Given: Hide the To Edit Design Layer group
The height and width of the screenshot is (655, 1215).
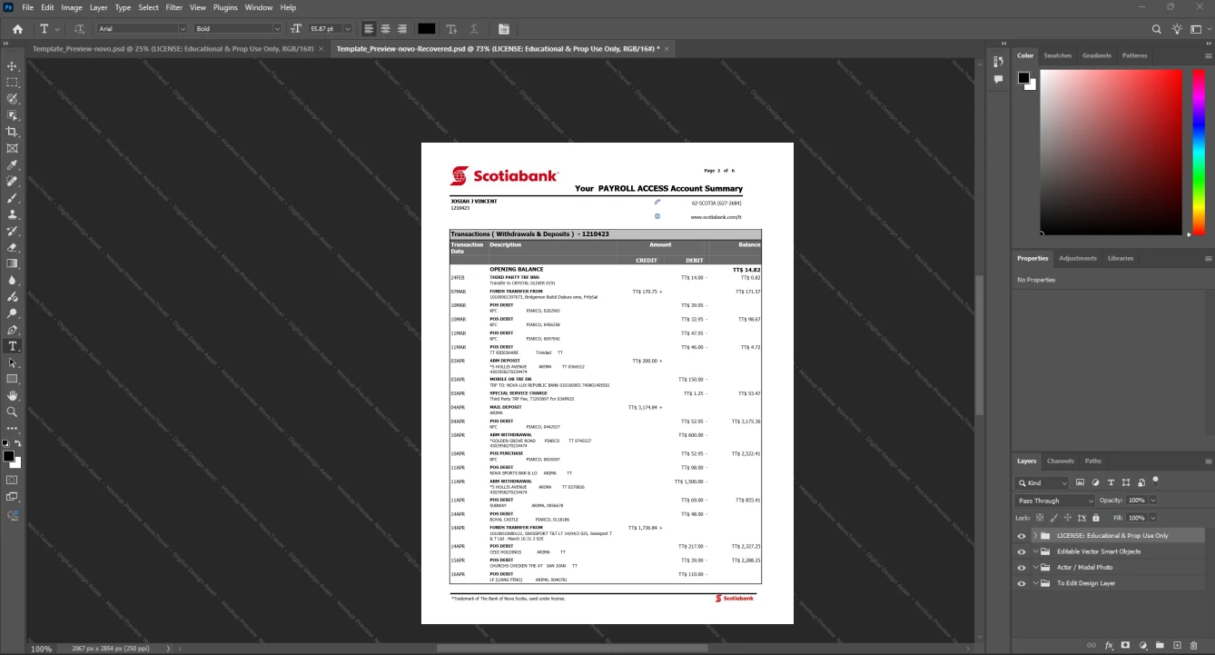Looking at the screenshot, I should point(1022,583).
